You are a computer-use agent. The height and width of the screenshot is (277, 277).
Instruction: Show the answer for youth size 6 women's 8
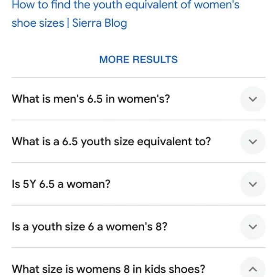(x=138, y=227)
